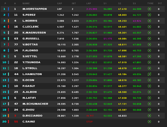The image size is (167, 127).
Task: Click the orange team color bar for Norris
Action: (8, 21)
